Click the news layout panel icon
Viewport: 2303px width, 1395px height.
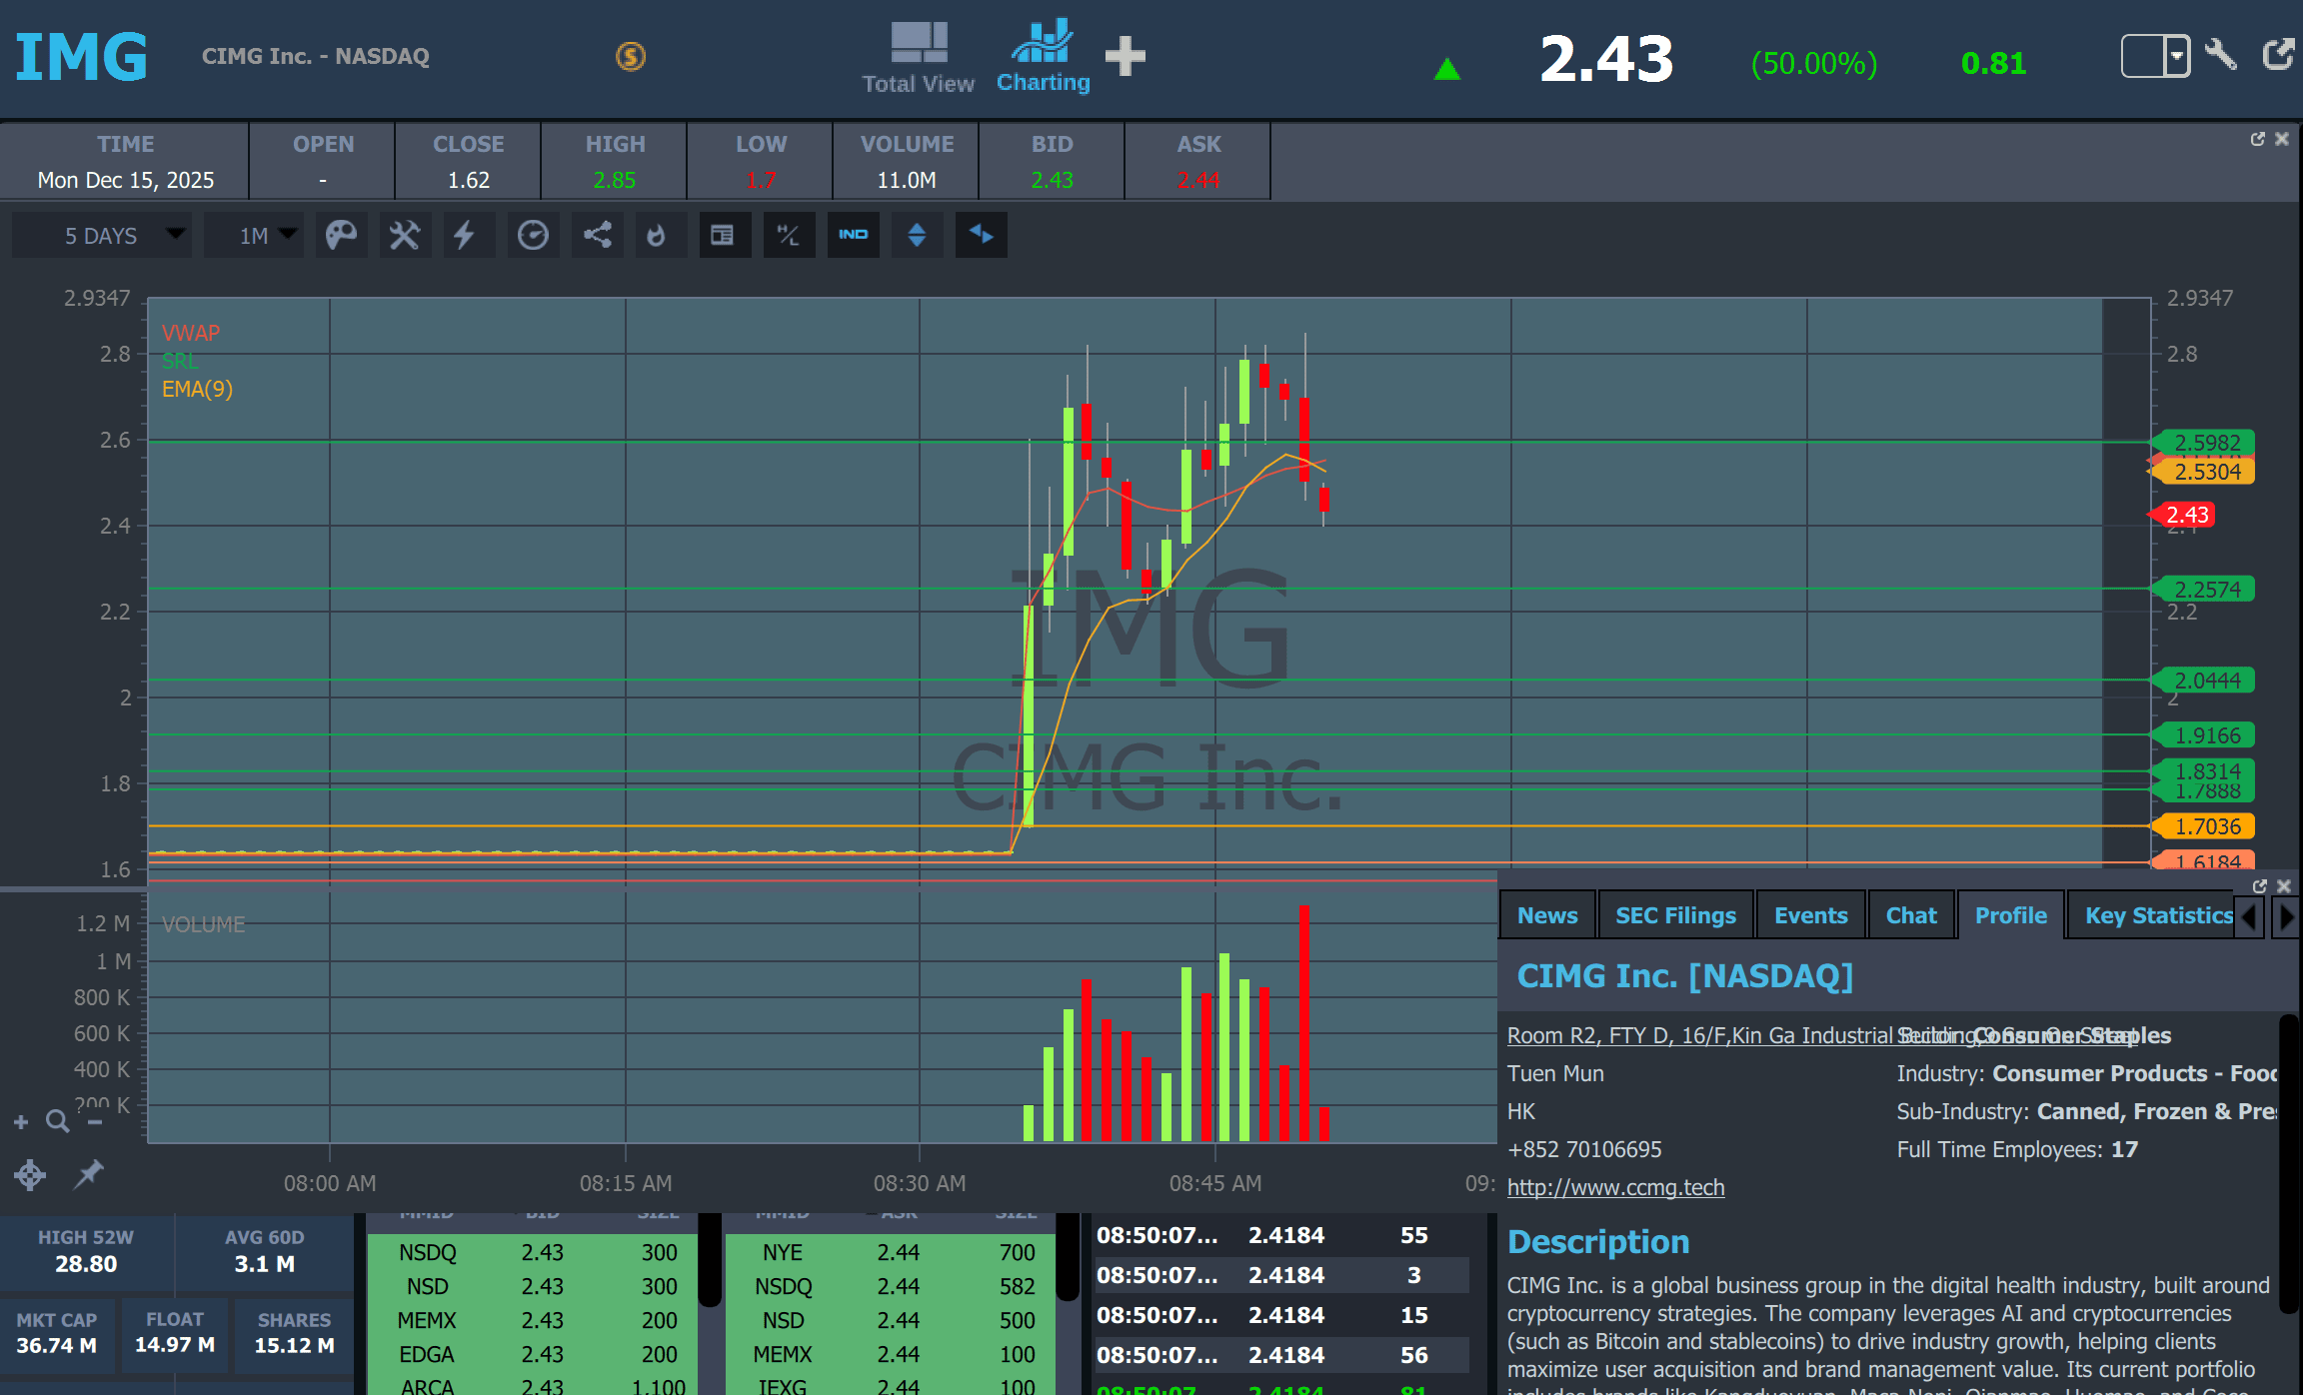point(722,235)
